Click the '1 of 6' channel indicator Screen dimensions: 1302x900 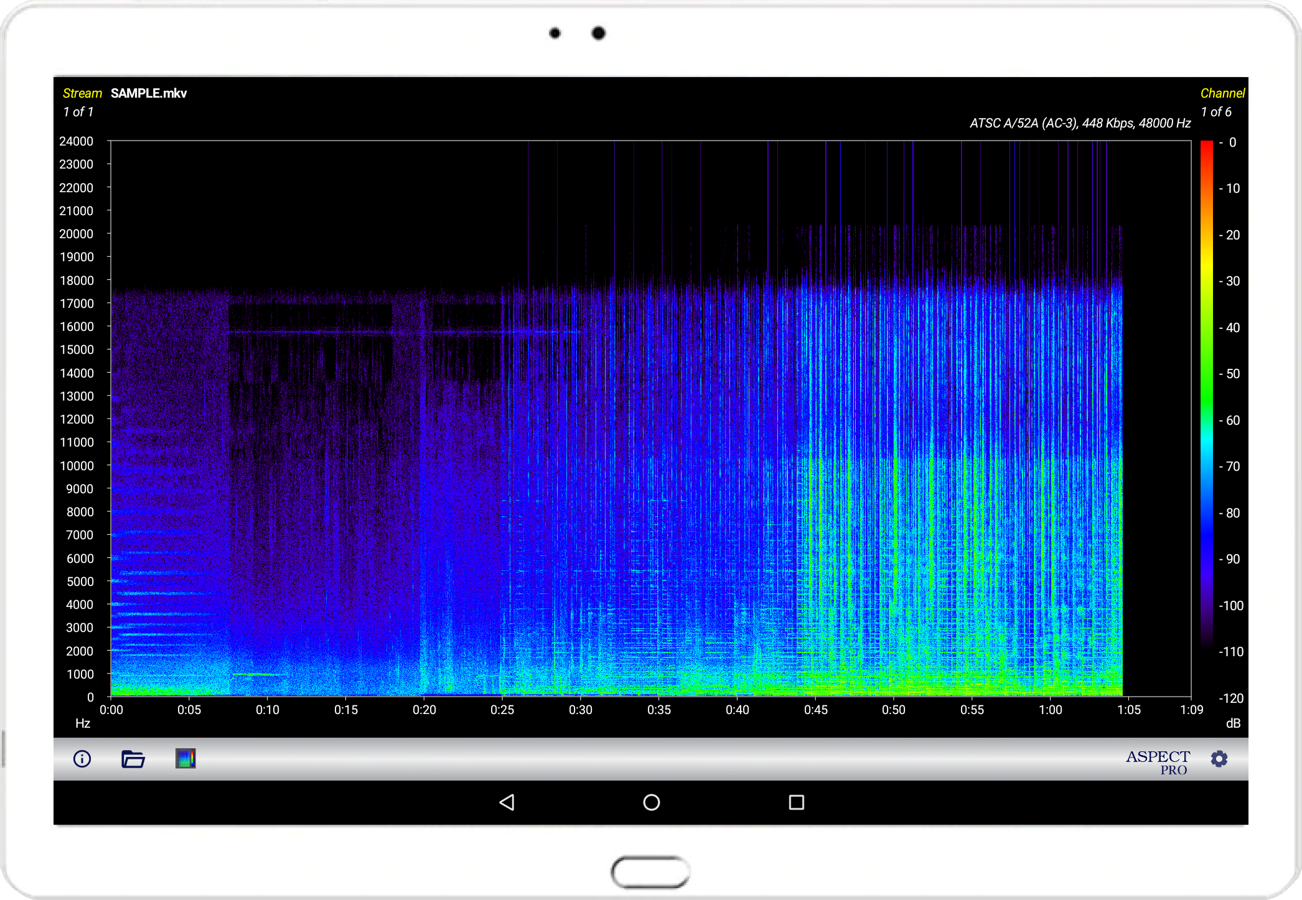tap(1216, 112)
